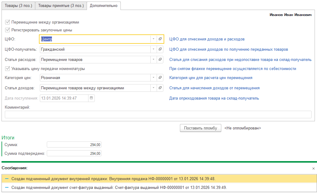This screenshot has width=317, height=194.
Task: Switch to Товары принятые tab
Action: [x=61, y=5]
